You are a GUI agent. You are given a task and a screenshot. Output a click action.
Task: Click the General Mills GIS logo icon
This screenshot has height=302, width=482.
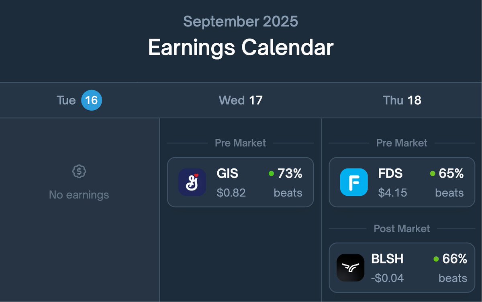192,182
